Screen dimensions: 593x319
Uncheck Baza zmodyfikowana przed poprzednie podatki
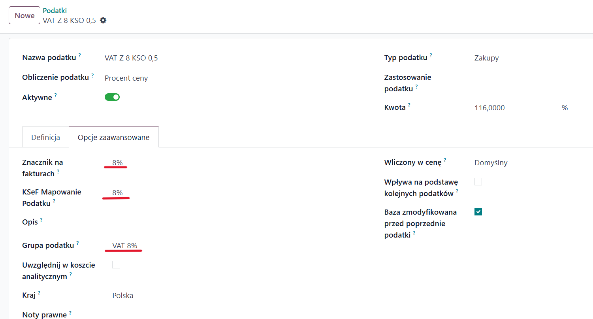click(478, 212)
